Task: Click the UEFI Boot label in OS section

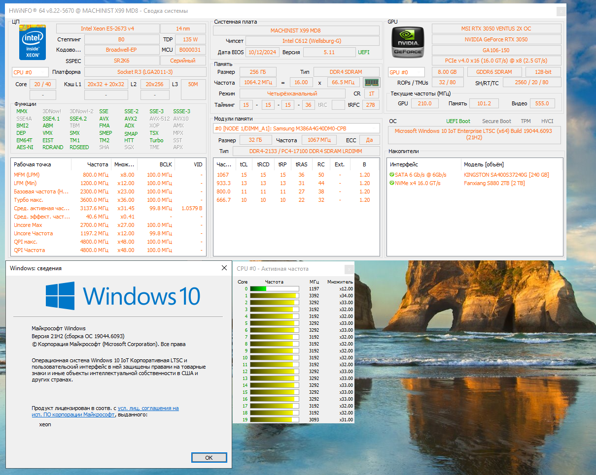Action: point(458,121)
